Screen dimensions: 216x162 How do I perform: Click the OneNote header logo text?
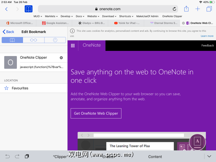coord(92,45)
